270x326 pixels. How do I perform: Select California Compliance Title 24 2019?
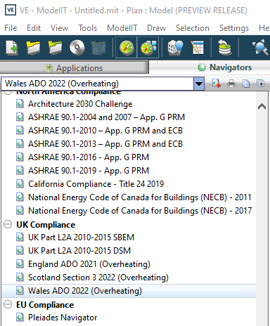click(96, 184)
